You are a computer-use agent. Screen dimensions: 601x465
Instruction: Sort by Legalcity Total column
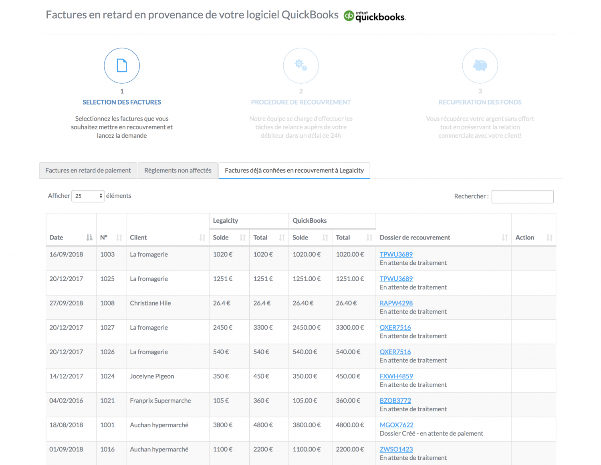[269, 238]
